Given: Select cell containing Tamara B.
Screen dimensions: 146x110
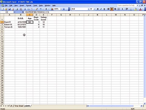Looking at the screenshot, I should coord(9,27).
